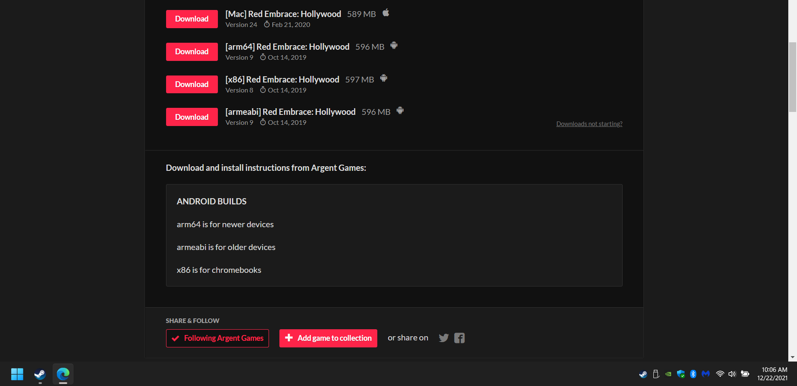Click 'arm64 is for newer devices' line
This screenshot has height=386, width=797.
225,225
